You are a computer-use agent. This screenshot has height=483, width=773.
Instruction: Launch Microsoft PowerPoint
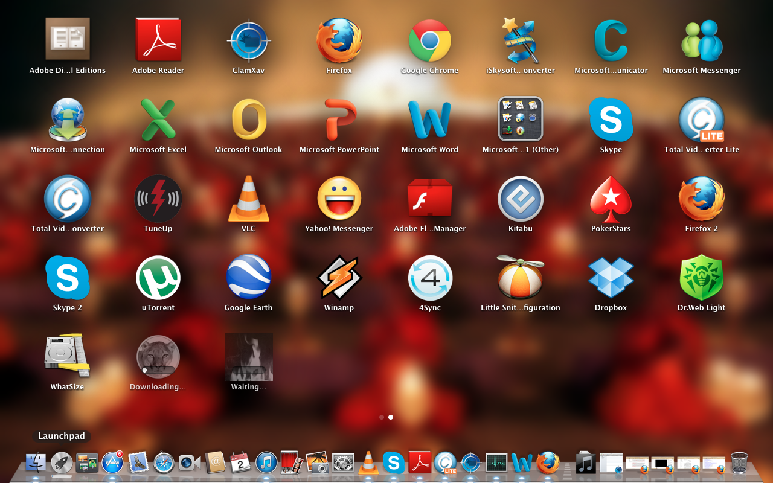[339, 120]
